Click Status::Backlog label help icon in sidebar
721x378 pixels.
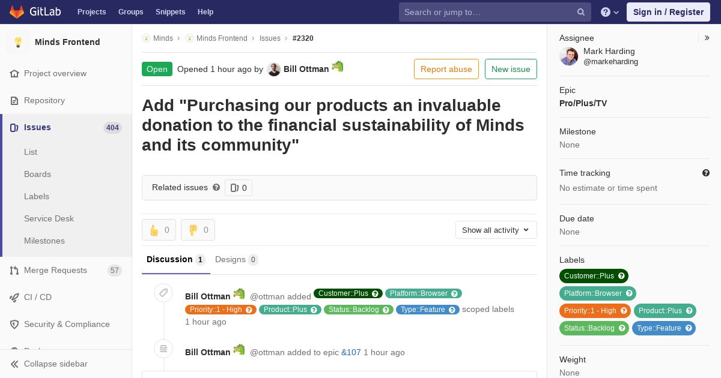(x=622, y=328)
